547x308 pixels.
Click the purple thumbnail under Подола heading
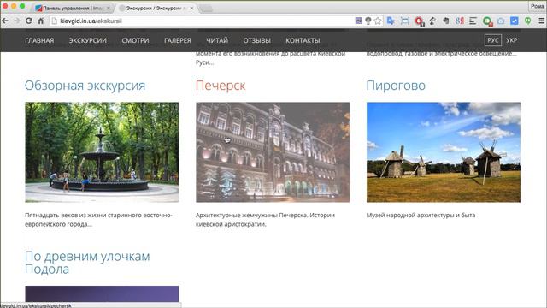click(x=102, y=294)
